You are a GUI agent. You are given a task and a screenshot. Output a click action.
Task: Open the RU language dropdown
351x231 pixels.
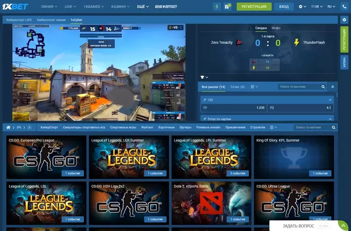331,7
